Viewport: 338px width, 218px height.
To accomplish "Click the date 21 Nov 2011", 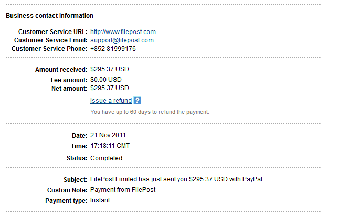I will coord(109,135).
